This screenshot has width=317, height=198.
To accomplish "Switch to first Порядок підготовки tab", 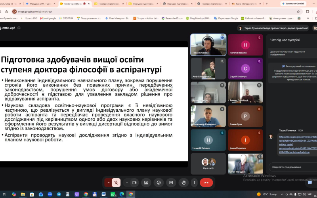I will pyautogui.click(x=109, y=4).
